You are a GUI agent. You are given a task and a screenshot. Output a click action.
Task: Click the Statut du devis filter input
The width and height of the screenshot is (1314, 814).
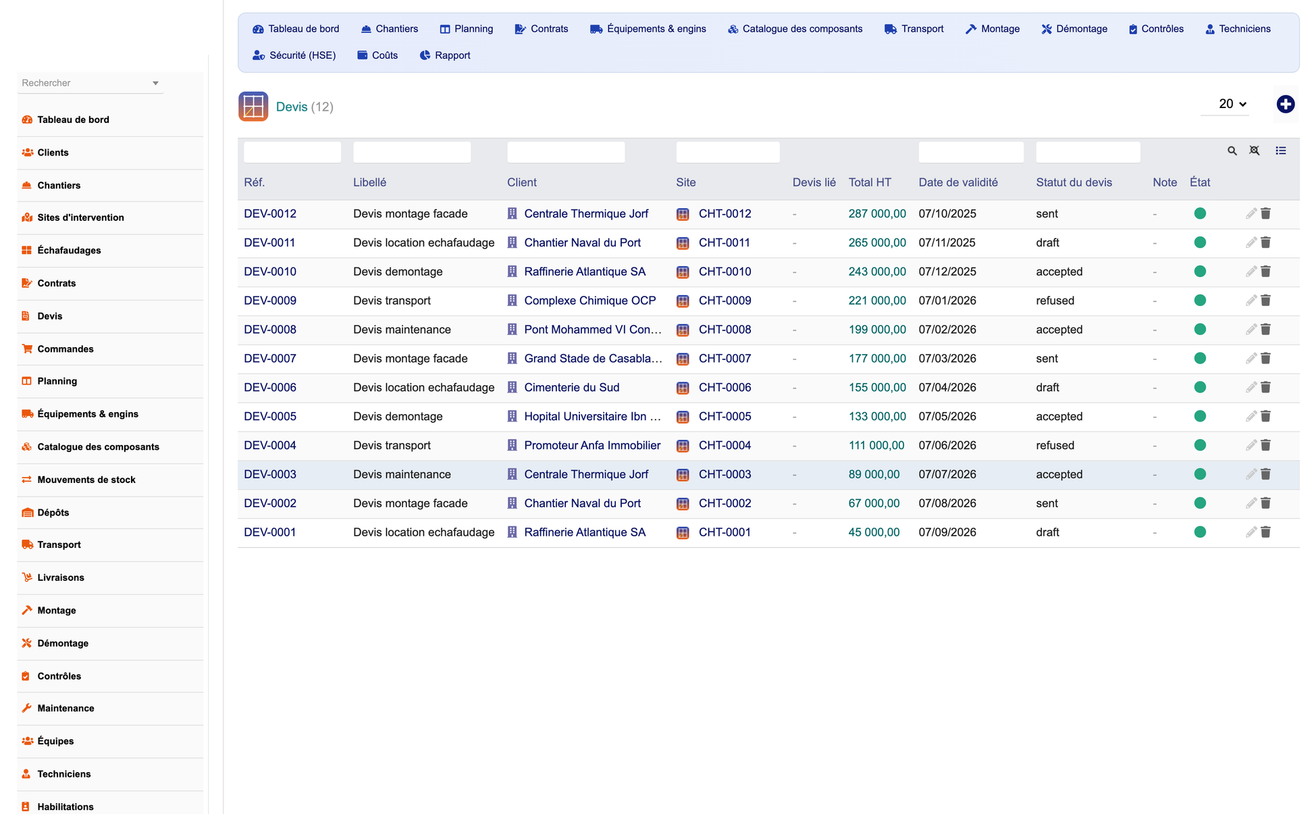(1088, 152)
